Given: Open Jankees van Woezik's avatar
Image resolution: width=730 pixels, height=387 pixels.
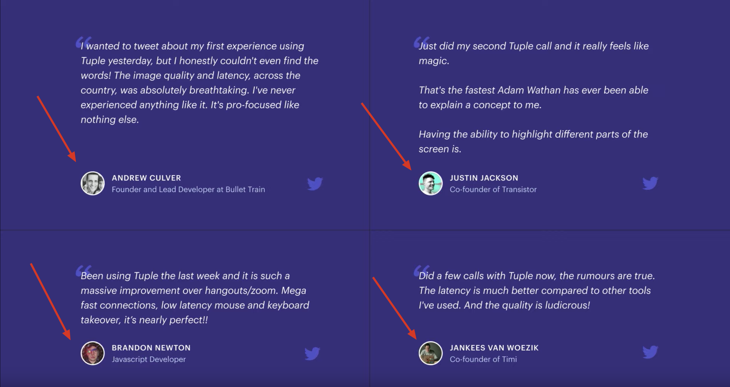Looking at the screenshot, I should [430, 353].
